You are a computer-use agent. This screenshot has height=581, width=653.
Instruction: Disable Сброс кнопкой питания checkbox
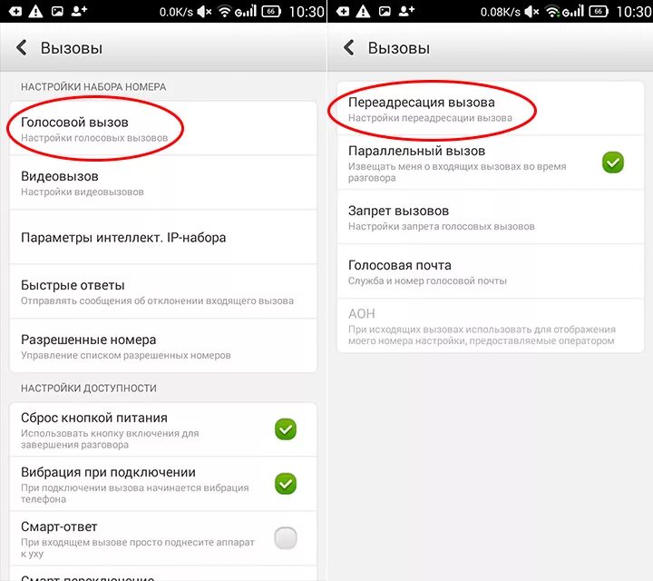click(x=286, y=429)
